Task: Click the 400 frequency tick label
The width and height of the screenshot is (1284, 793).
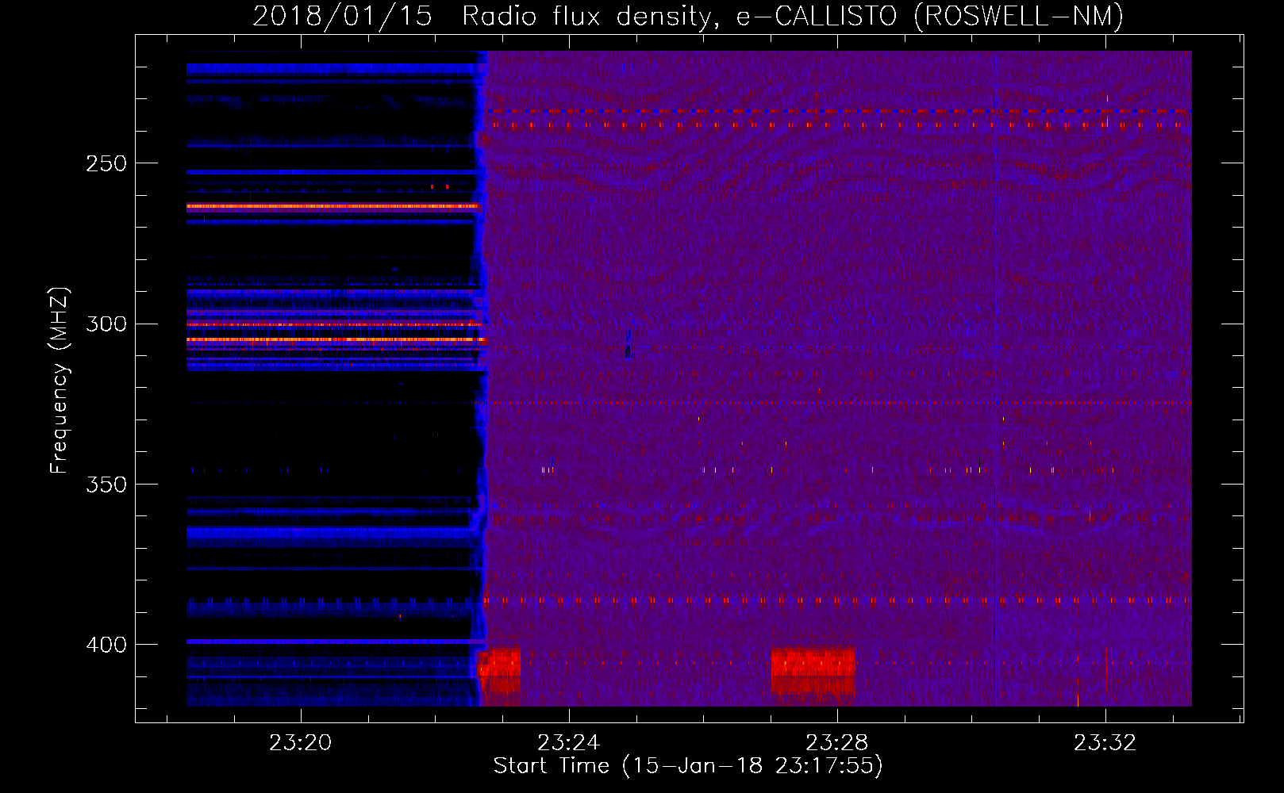Action: 106,645
